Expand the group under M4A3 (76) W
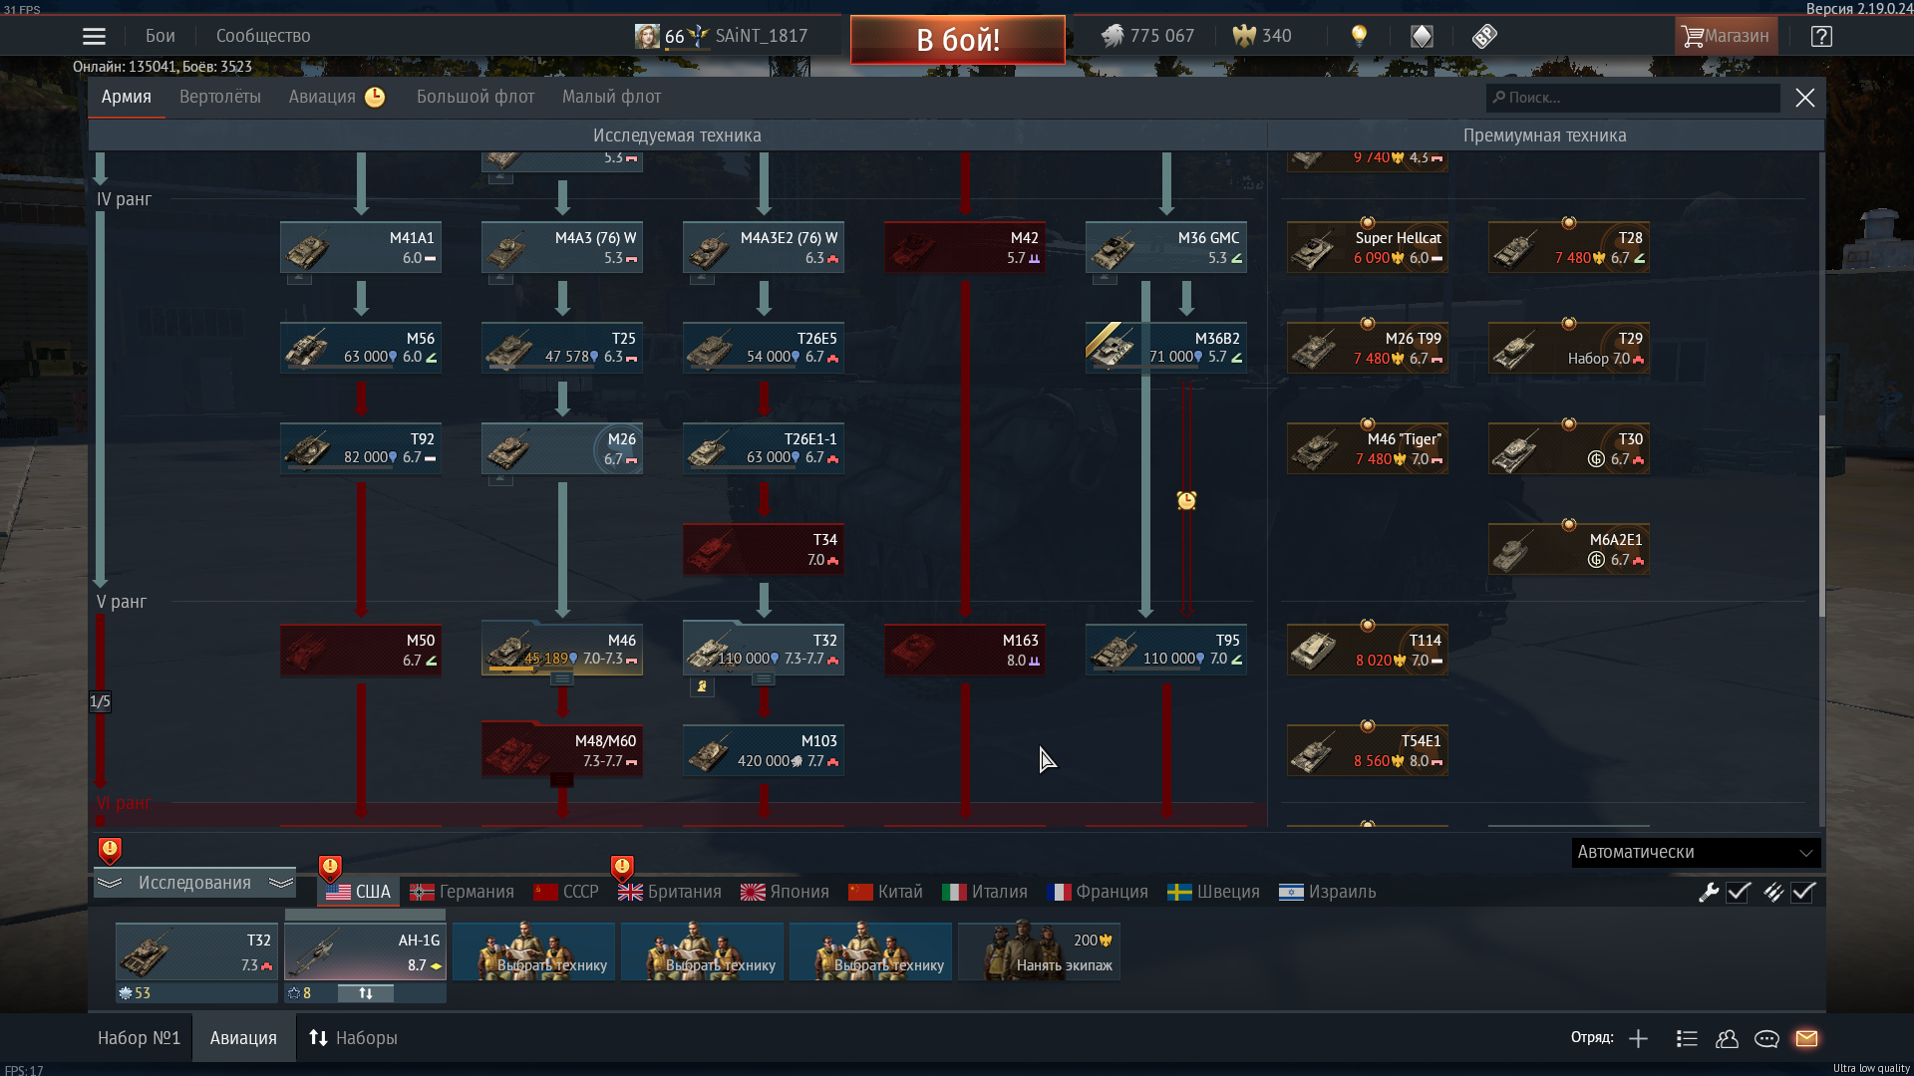This screenshot has width=1914, height=1076. tap(500, 279)
